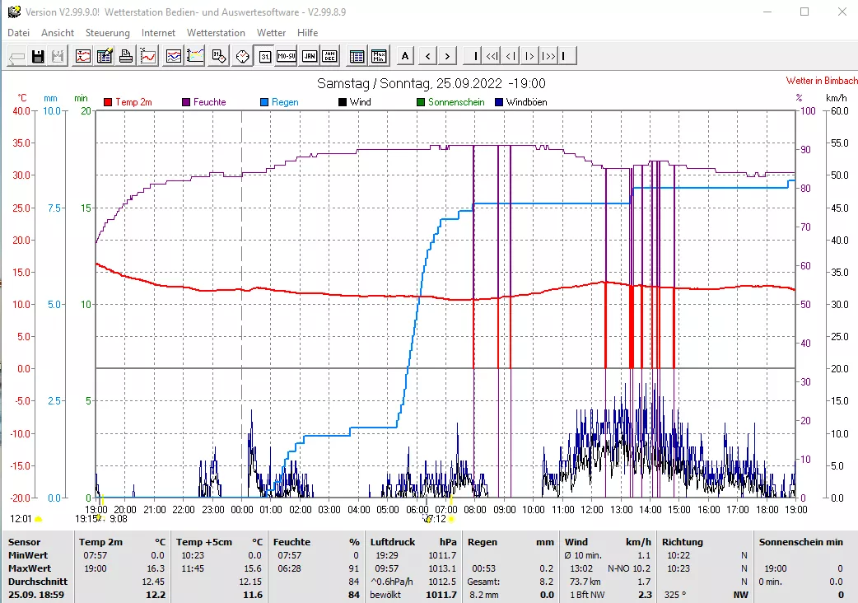
Task: Select the day view '31.' toolbar button
Action: (x=264, y=56)
